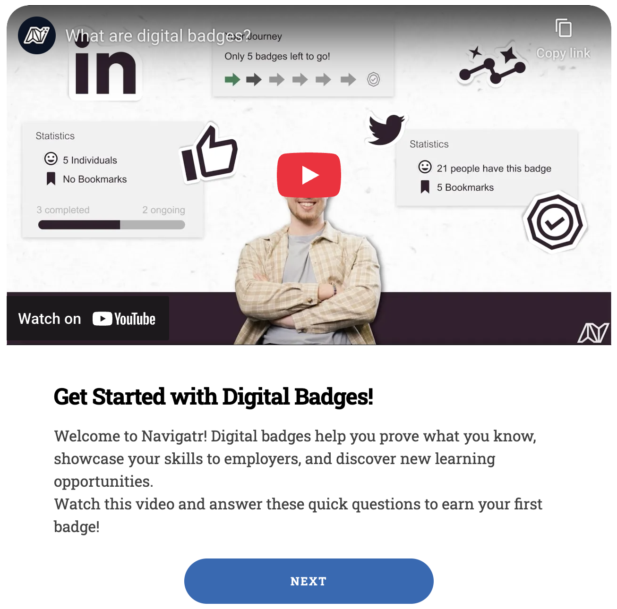Viewport: 617px width, 609px height.
Task: Click the Copy link icon
Action: (563, 28)
